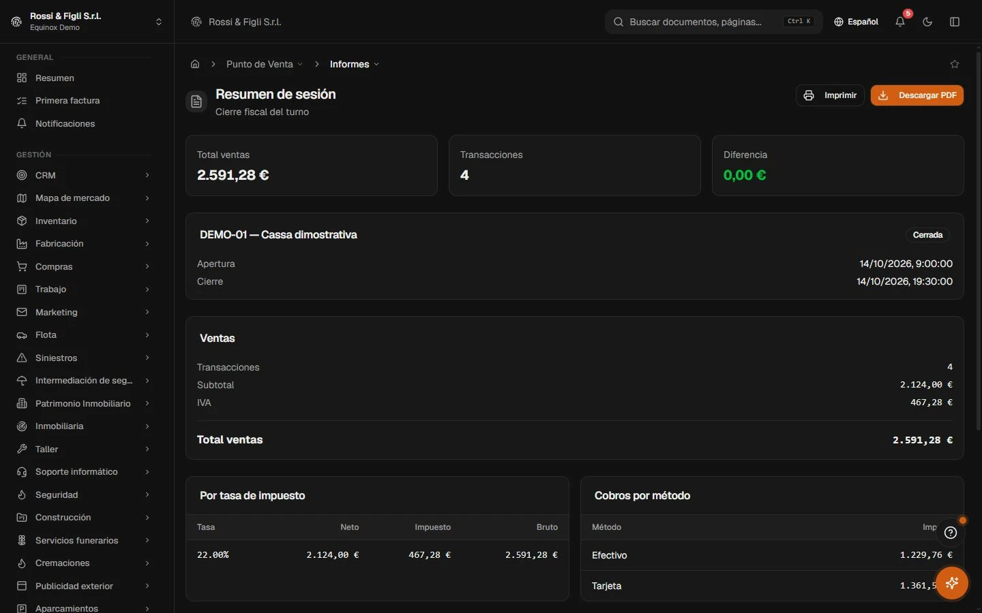Select the Efectivo payment method row
Screen dimensions: 982x613
coord(772,555)
